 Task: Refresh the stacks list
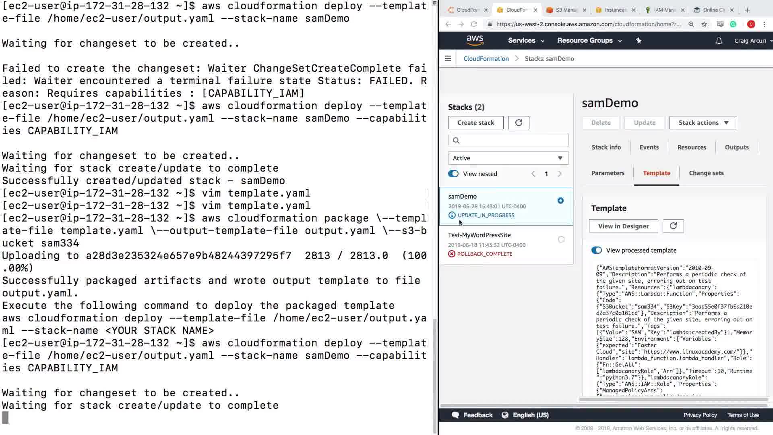519,123
